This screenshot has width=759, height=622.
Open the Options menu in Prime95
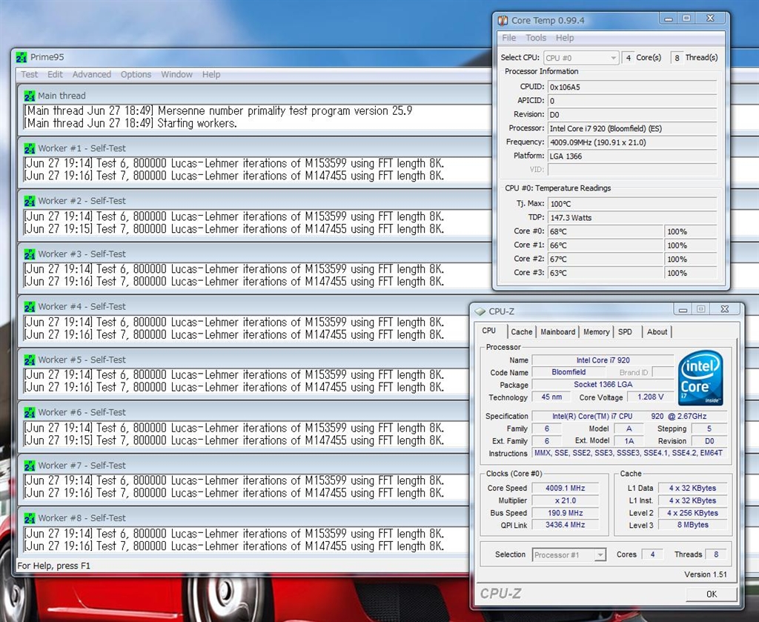pyautogui.click(x=136, y=75)
